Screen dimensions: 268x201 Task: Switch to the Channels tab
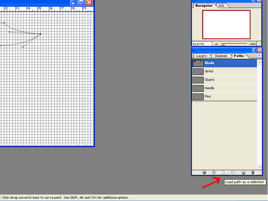pos(221,56)
